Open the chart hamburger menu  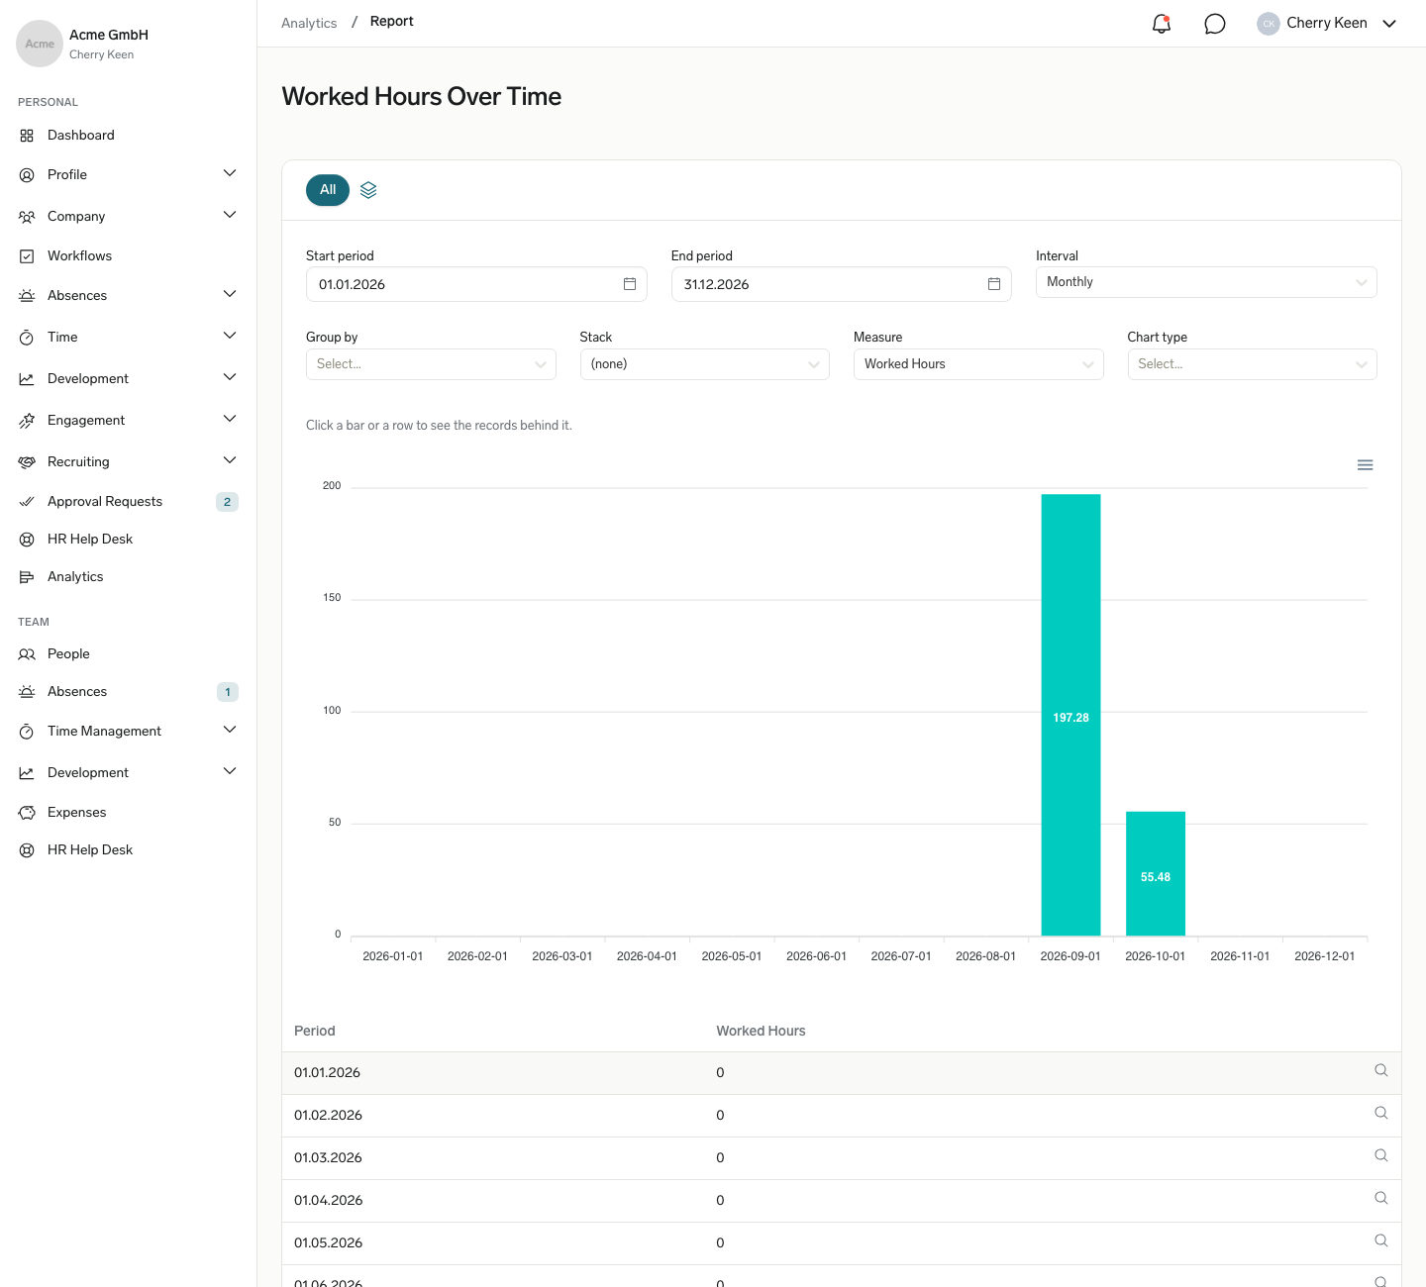[1365, 465]
